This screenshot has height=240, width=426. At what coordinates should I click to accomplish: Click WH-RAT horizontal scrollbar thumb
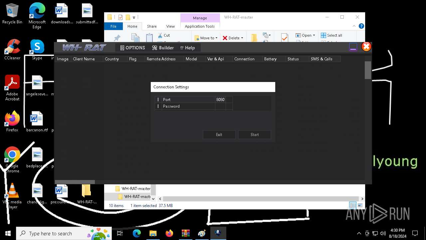click(x=75, y=182)
